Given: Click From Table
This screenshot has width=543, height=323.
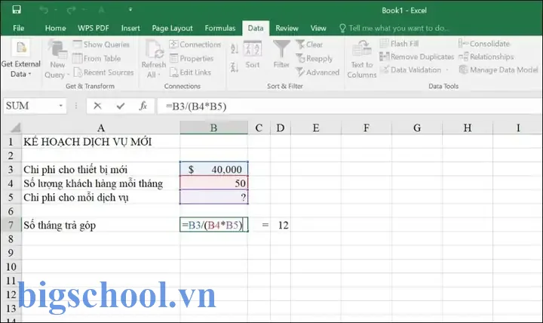Looking at the screenshot, I should [97, 58].
